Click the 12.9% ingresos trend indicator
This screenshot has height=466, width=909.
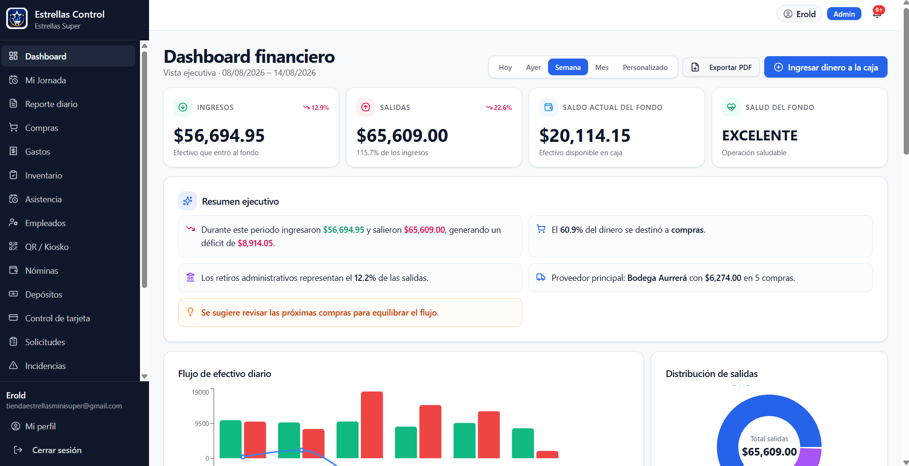coord(316,108)
